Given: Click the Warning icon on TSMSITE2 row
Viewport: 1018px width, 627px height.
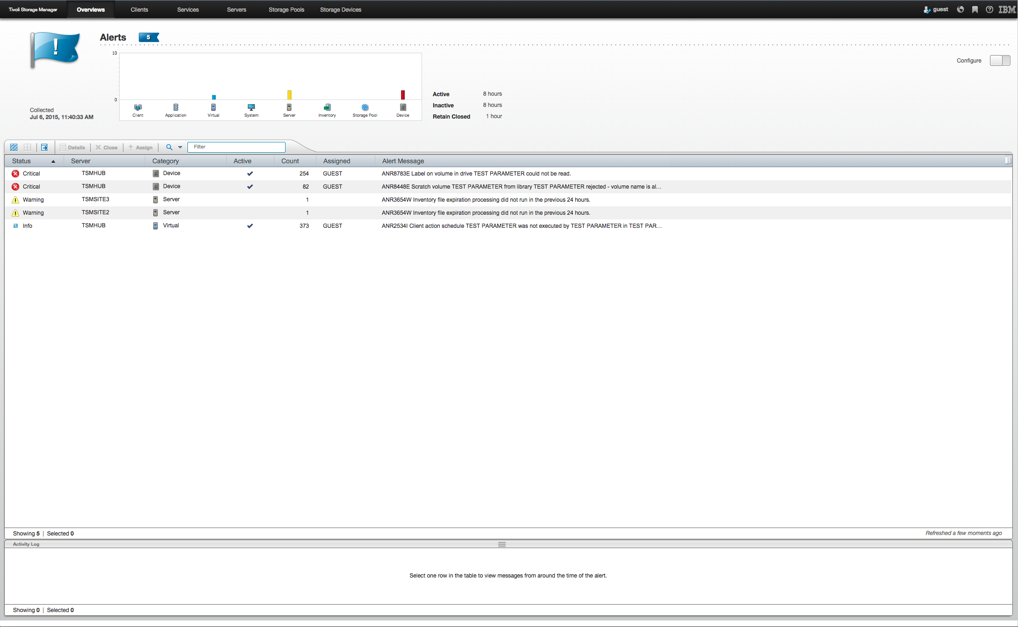Looking at the screenshot, I should coord(15,213).
